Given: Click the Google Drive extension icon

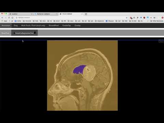Looking at the screenshot, I should (134, 18).
